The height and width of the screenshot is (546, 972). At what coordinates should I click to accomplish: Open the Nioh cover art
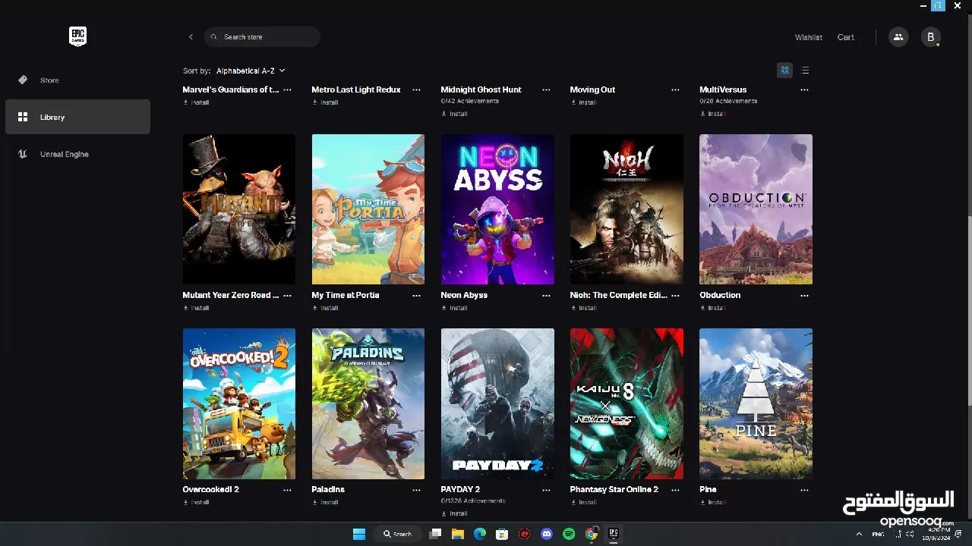626,209
